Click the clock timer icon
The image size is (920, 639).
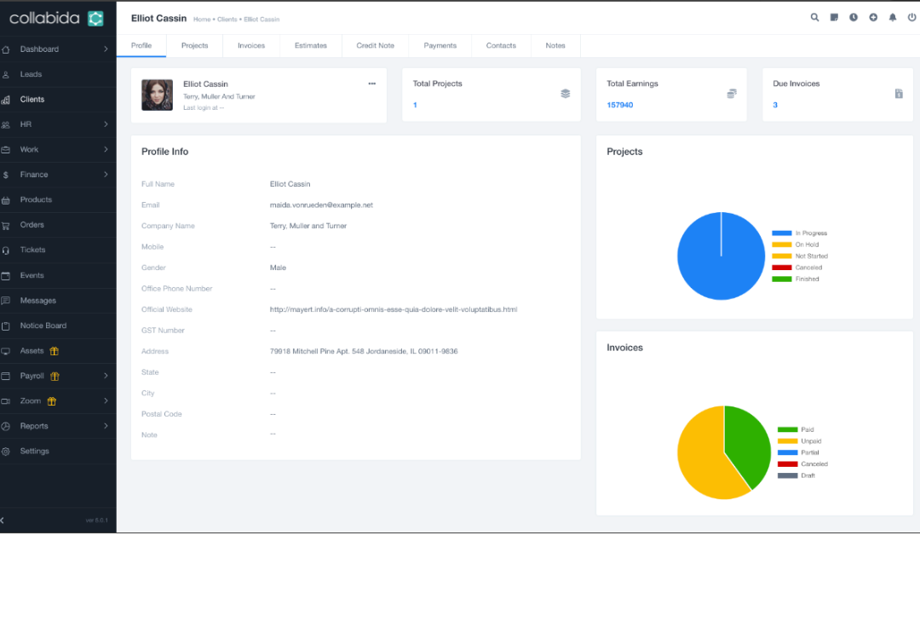tap(854, 17)
